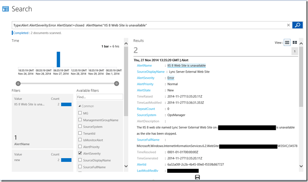This screenshot has width=308, height=182.
Task: Click the results scroll up arrow
Action: click(301, 43)
